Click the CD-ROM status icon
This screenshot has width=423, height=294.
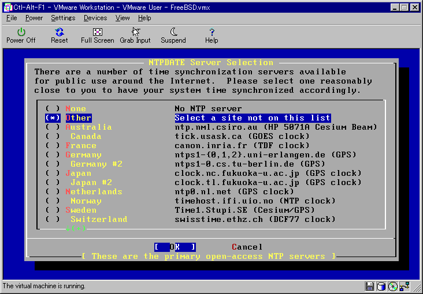tap(393, 286)
